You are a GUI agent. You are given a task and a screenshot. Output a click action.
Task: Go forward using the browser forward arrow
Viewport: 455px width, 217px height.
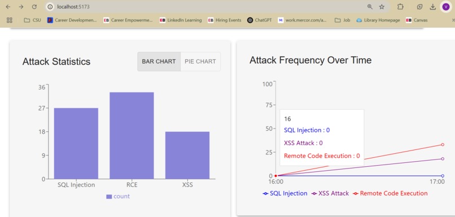tap(21, 7)
